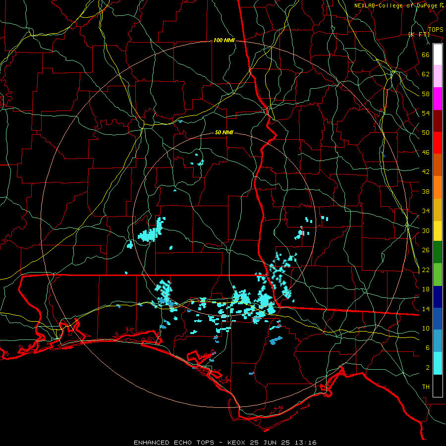The image size is (446, 446).
Task: Click the 'NEXLAB-College of DuPage' header text
Action: [x=395, y=5]
